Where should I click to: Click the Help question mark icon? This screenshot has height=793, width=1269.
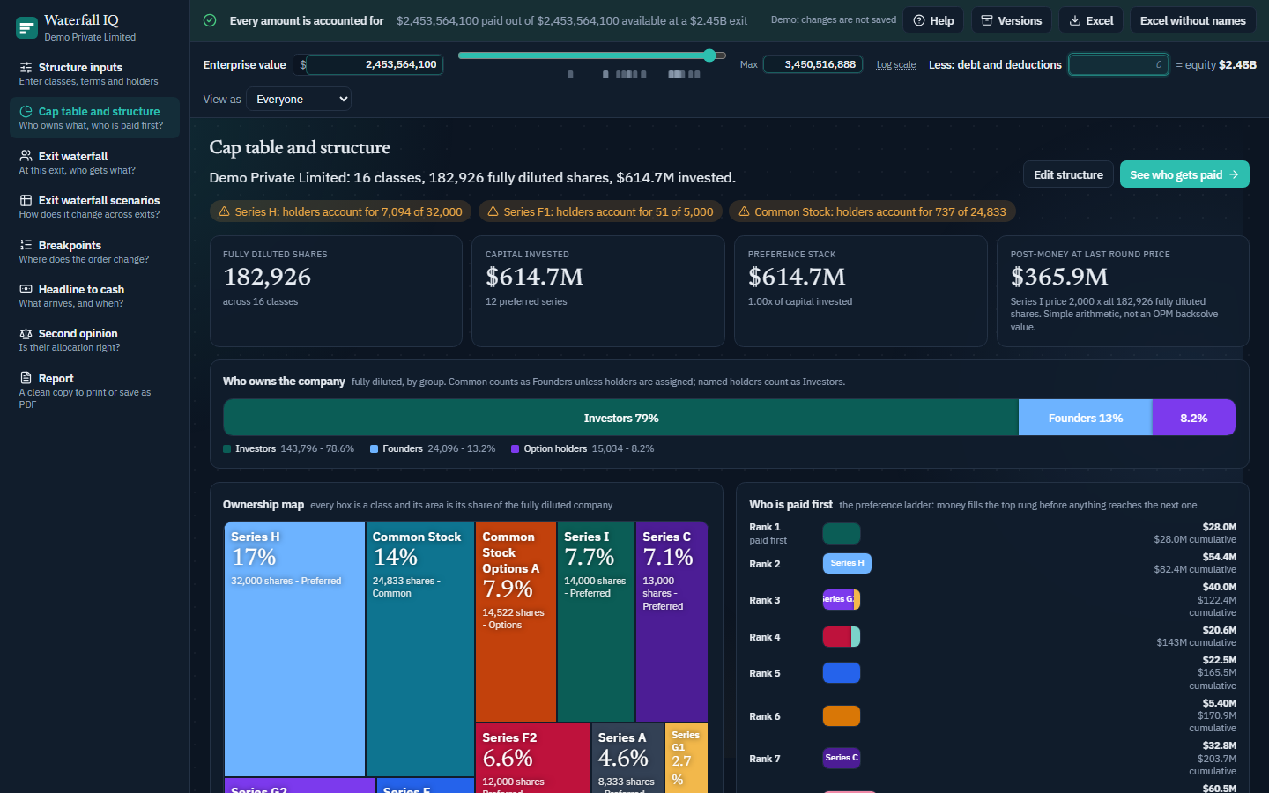[919, 20]
